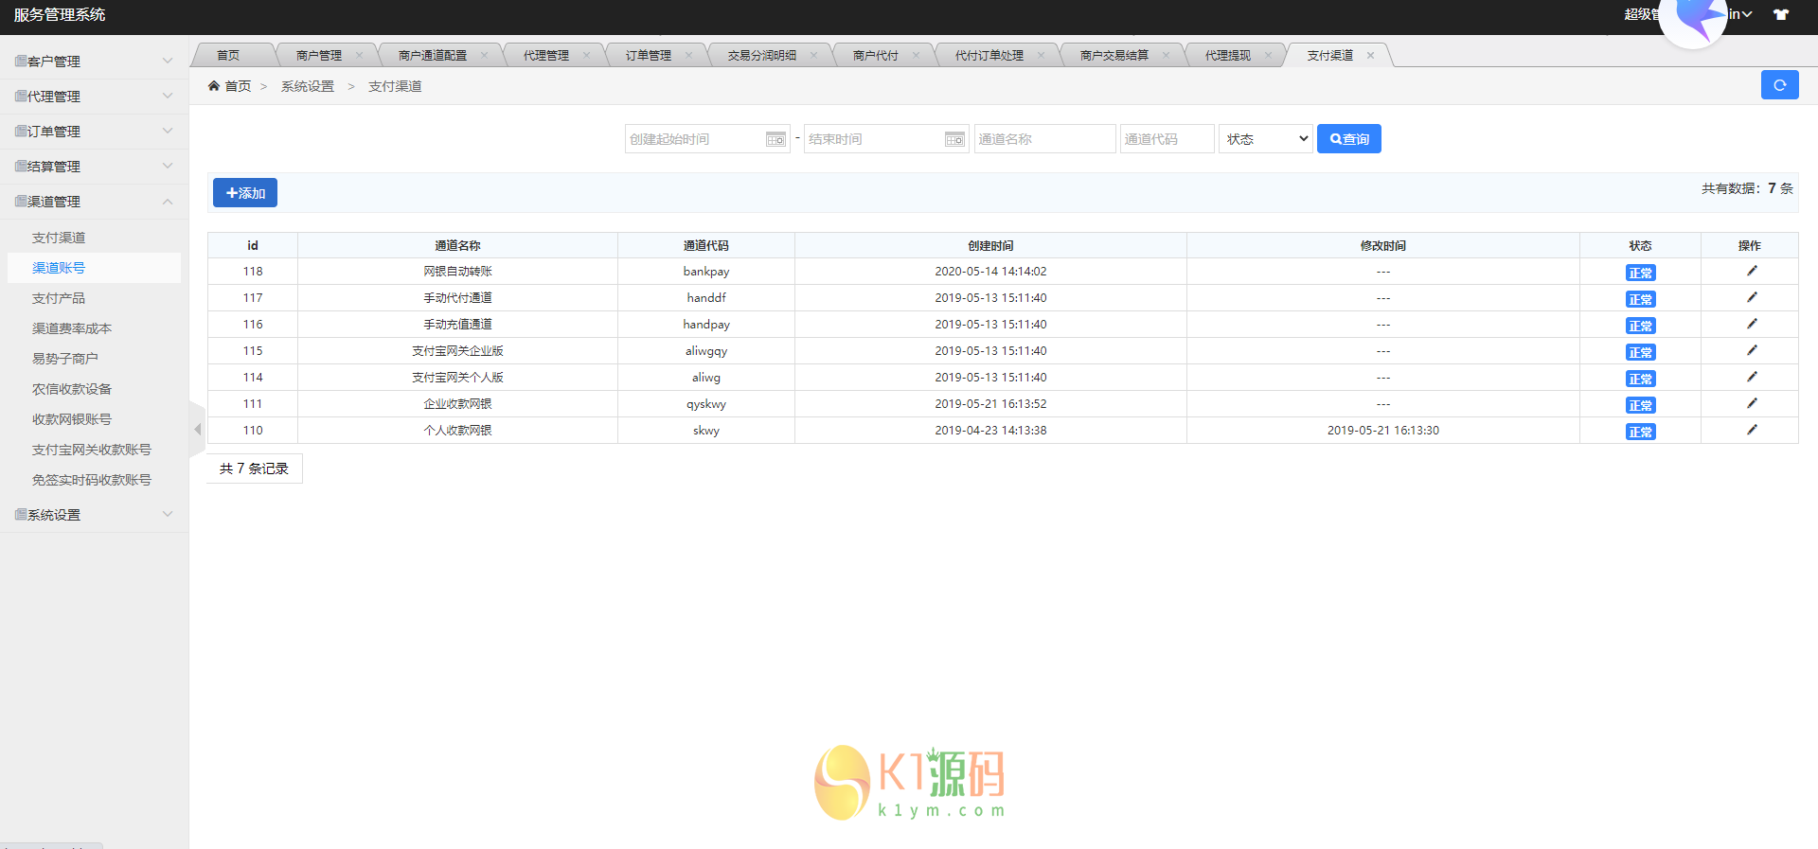Switch to the 订单管理 tab
Screen dimensions: 1818x849
pos(648,56)
